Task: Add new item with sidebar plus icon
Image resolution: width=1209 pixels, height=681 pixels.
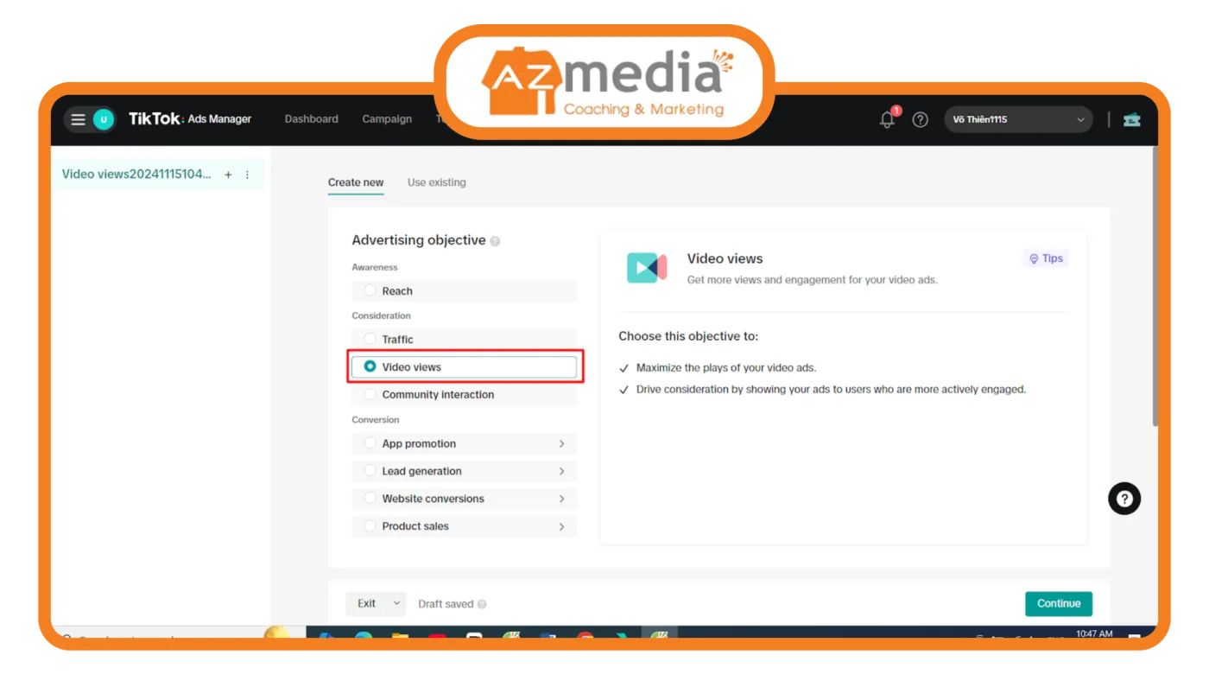Action: click(228, 175)
